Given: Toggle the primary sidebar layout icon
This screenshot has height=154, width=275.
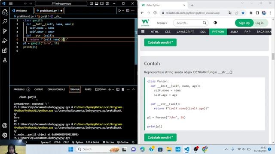Looking at the screenshot, I should pos(91,3).
